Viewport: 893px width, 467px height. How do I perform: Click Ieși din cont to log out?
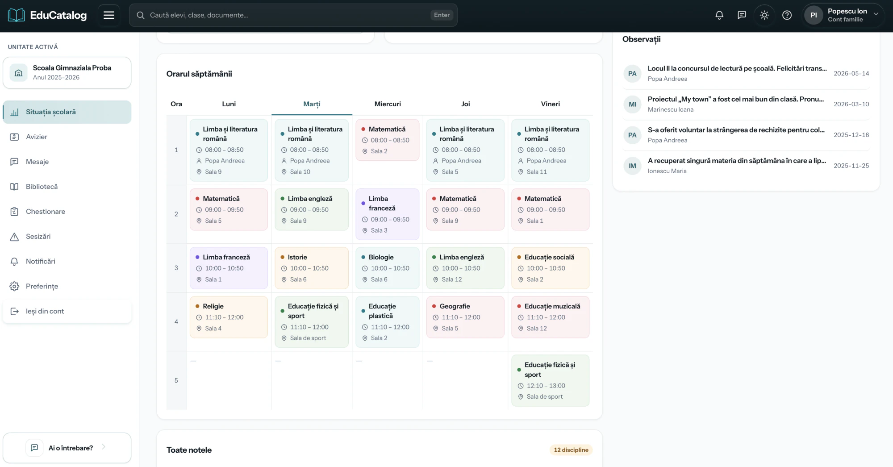coord(67,311)
